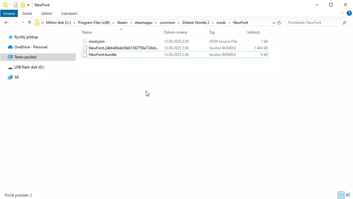
Task: Navigate to Distant Worlds 2 breadcrumb
Action: (195, 23)
